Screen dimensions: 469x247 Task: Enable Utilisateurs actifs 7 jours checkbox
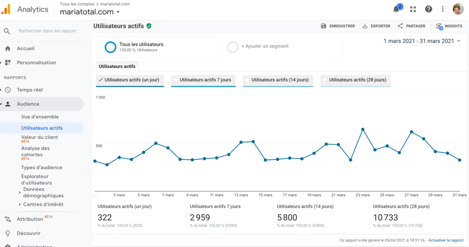[x=175, y=80]
